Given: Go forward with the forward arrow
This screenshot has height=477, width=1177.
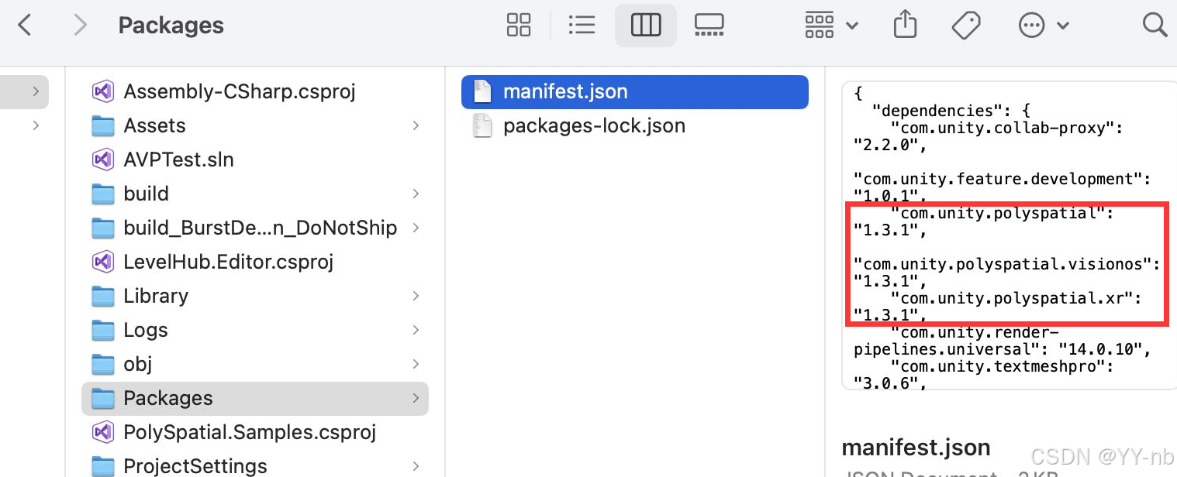Looking at the screenshot, I should [x=80, y=26].
